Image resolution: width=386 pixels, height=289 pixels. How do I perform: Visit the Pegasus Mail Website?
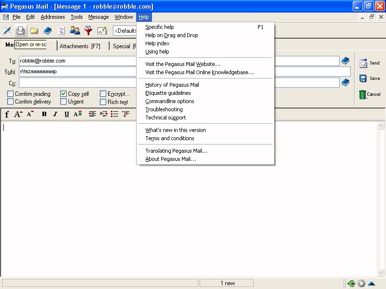click(x=206, y=64)
